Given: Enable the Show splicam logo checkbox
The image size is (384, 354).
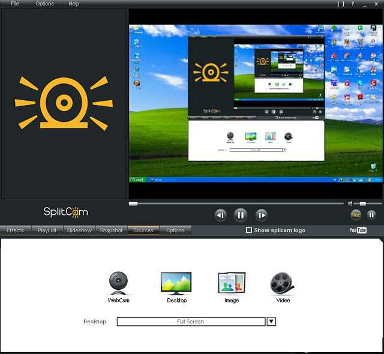Looking at the screenshot, I should point(249,230).
